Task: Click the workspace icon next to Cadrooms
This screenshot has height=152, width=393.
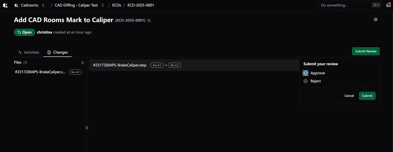Action: (16, 5)
